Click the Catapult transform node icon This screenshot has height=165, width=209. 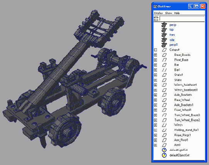164,50
